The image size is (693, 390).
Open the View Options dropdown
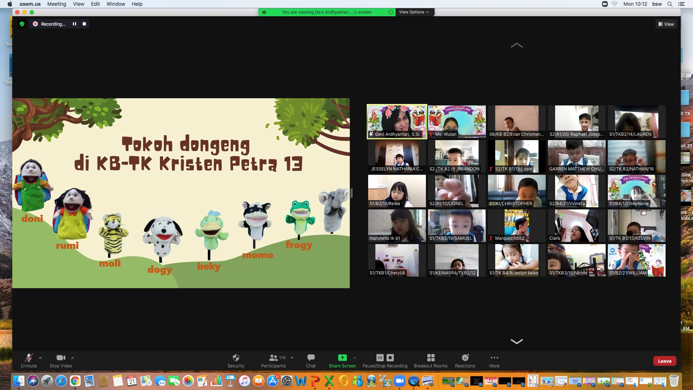[x=414, y=12]
